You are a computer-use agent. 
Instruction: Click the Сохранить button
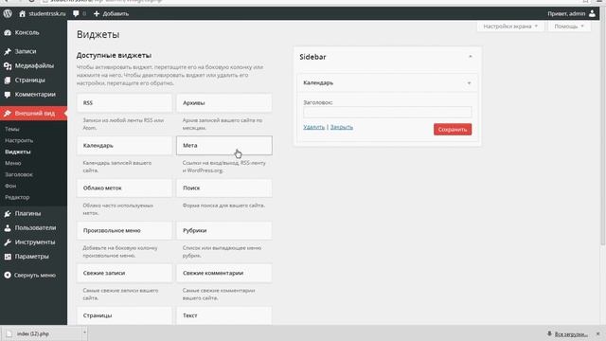(453, 130)
